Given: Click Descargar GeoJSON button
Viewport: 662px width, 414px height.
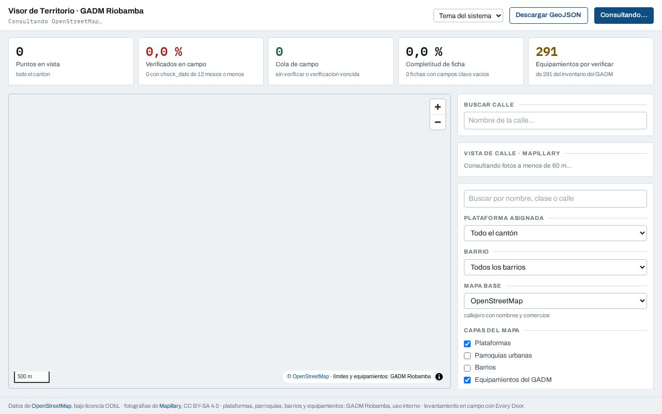Looking at the screenshot, I should pyautogui.click(x=548, y=16).
